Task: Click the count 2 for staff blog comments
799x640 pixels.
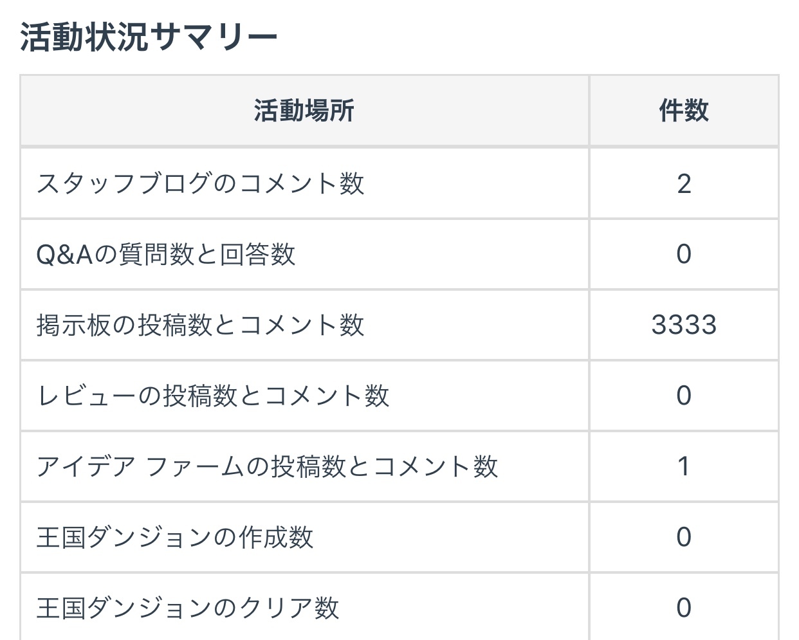Action: (684, 184)
